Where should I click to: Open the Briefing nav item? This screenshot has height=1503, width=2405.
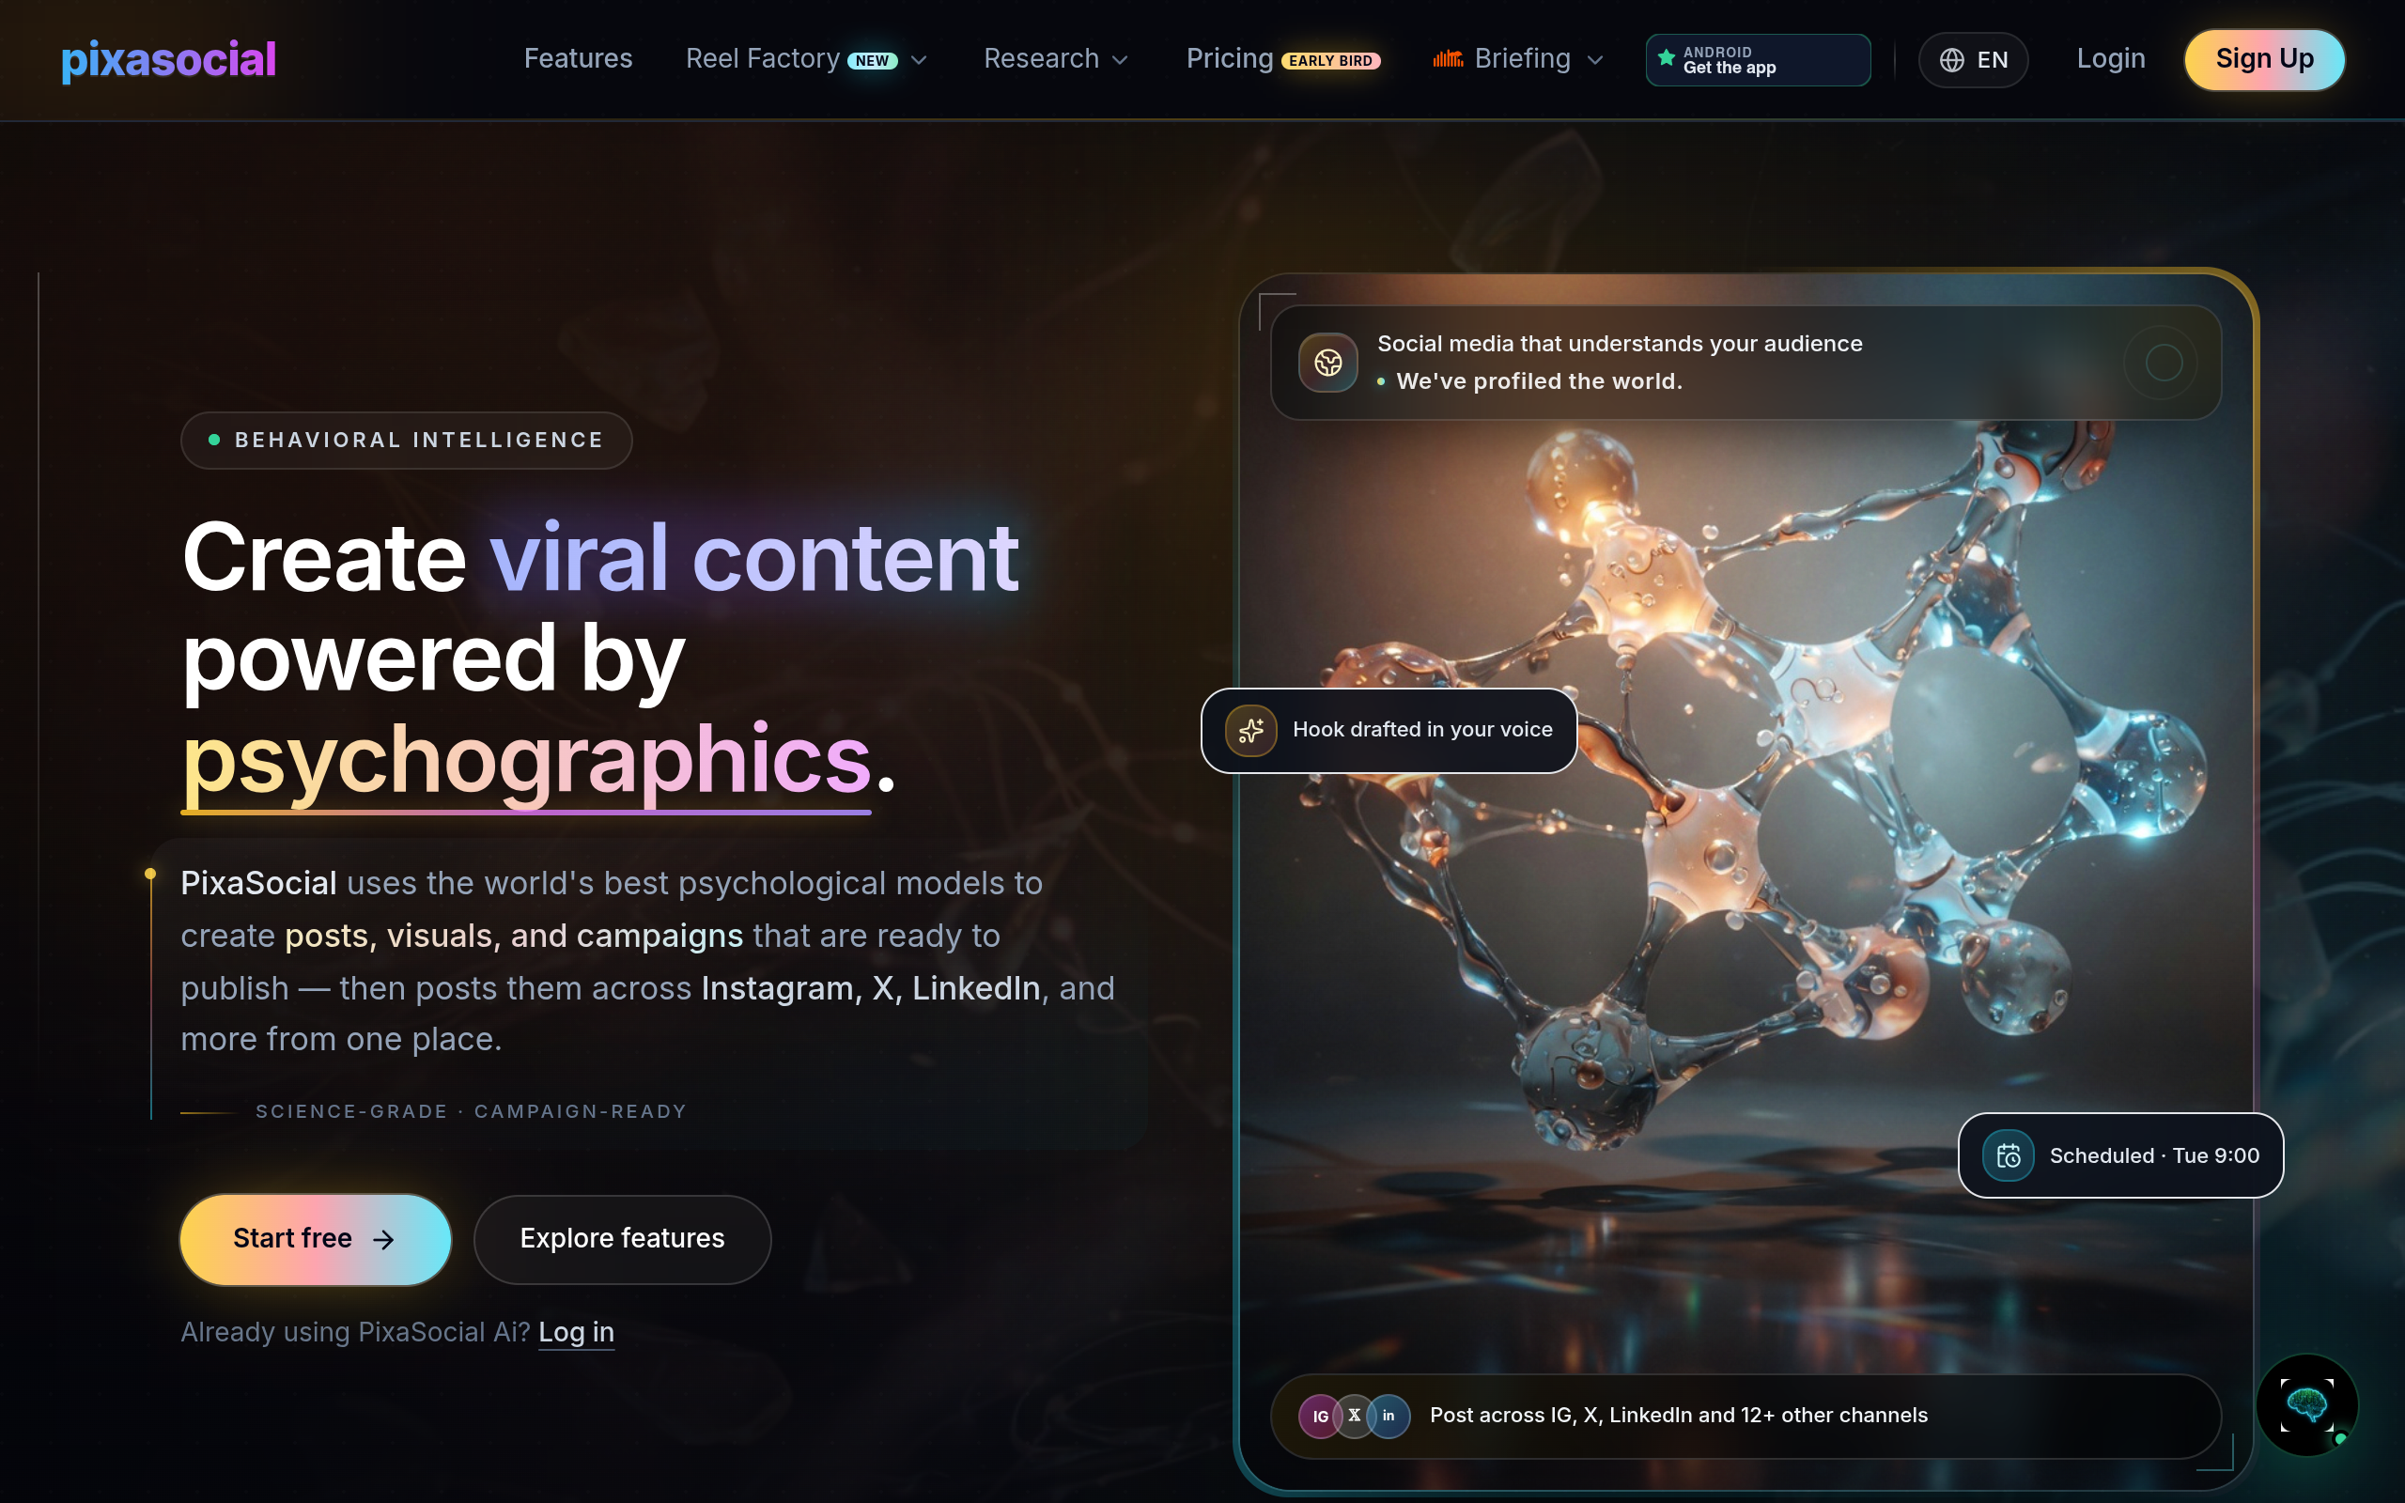(1522, 58)
